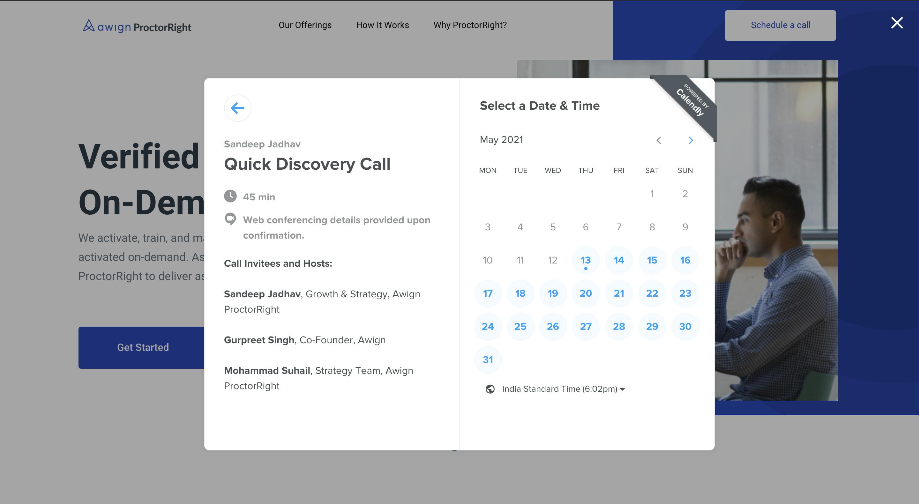Screen dimensions: 919x504
Task: Pick date 19 in May 2021
Action: 553,293
